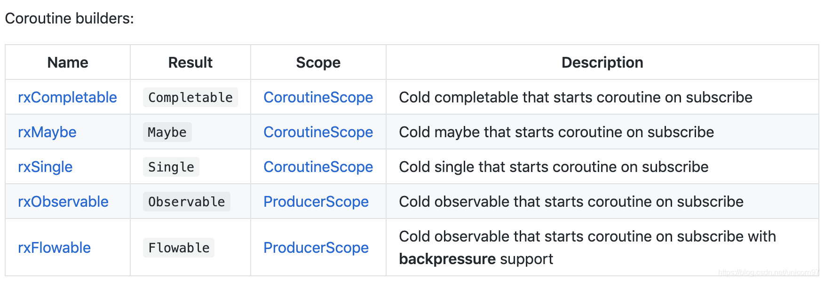Open the rxCompletable link
Screen dimensions: 824x281
(67, 97)
